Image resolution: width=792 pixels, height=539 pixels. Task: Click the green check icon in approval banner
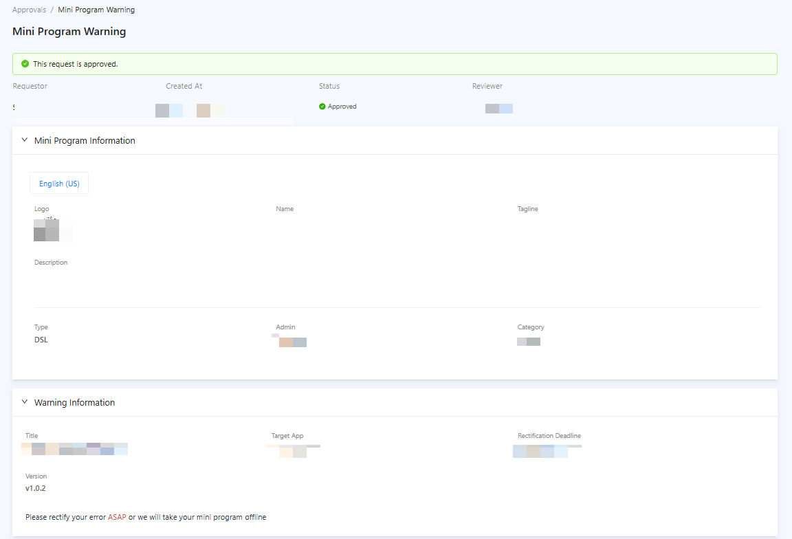[x=25, y=64]
